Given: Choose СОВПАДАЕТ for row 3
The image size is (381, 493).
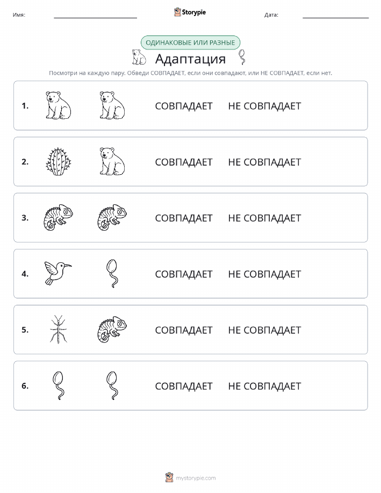Looking at the screenshot, I should (184, 218).
